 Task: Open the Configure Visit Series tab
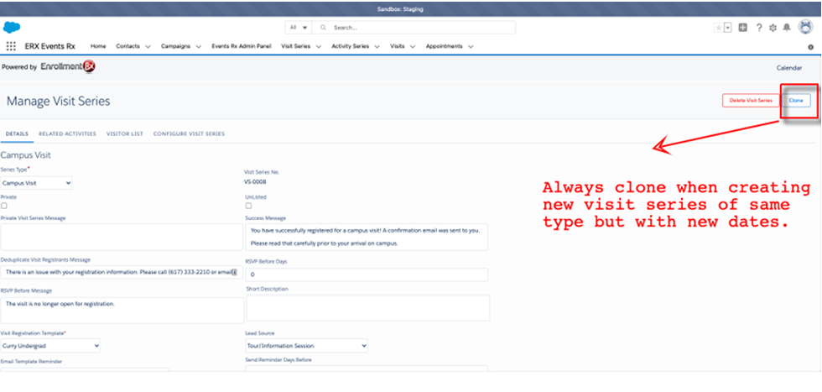click(x=189, y=133)
